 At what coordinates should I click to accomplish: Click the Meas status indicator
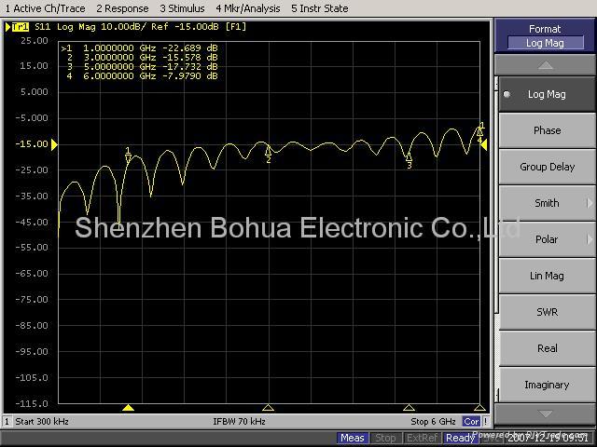tap(353, 438)
